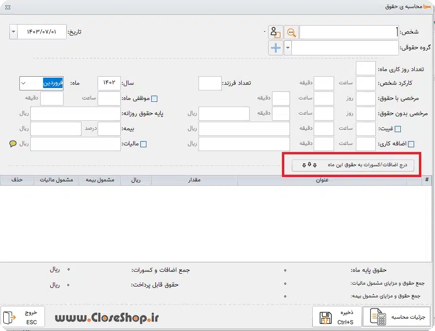Click the غیبت دقیقه field
The height and width of the screenshot is (331, 435).
[x=324, y=129]
